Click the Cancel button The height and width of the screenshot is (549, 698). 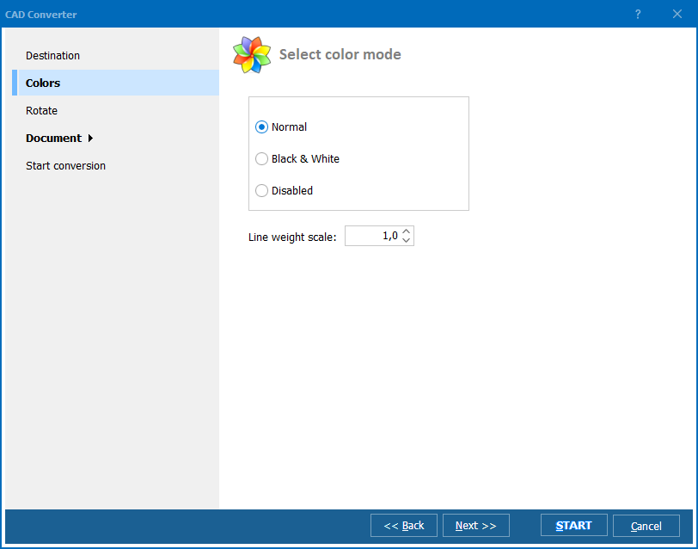coord(646,526)
